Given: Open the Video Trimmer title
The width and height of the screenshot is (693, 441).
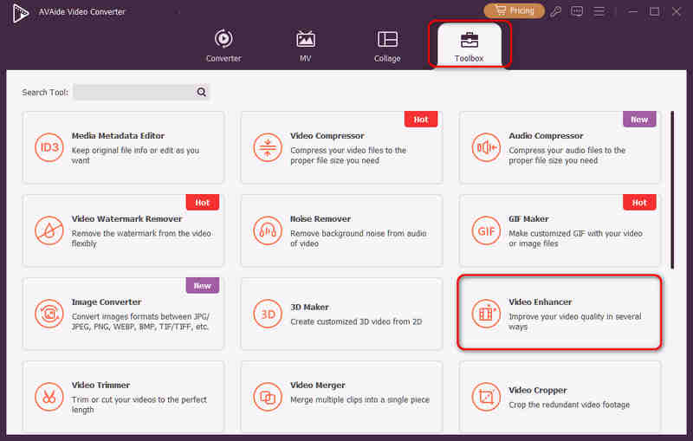Looking at the screenshot, I should tap(100, 385).
